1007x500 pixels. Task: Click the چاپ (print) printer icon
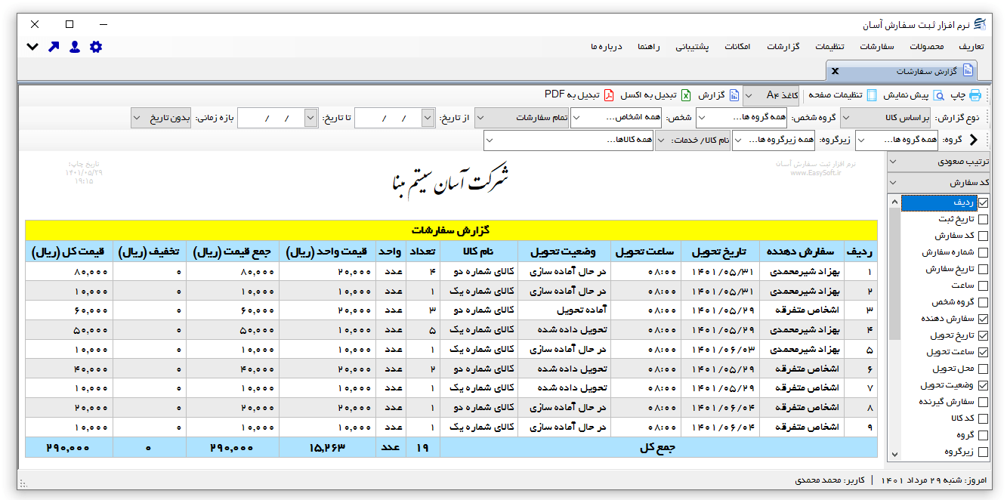(x=975, y=95)
